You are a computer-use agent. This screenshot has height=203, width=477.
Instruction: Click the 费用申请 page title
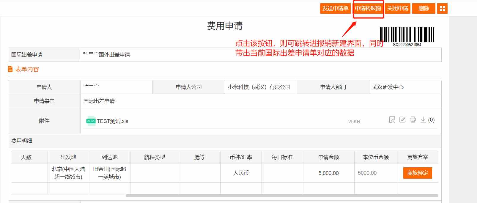point(225,26)
